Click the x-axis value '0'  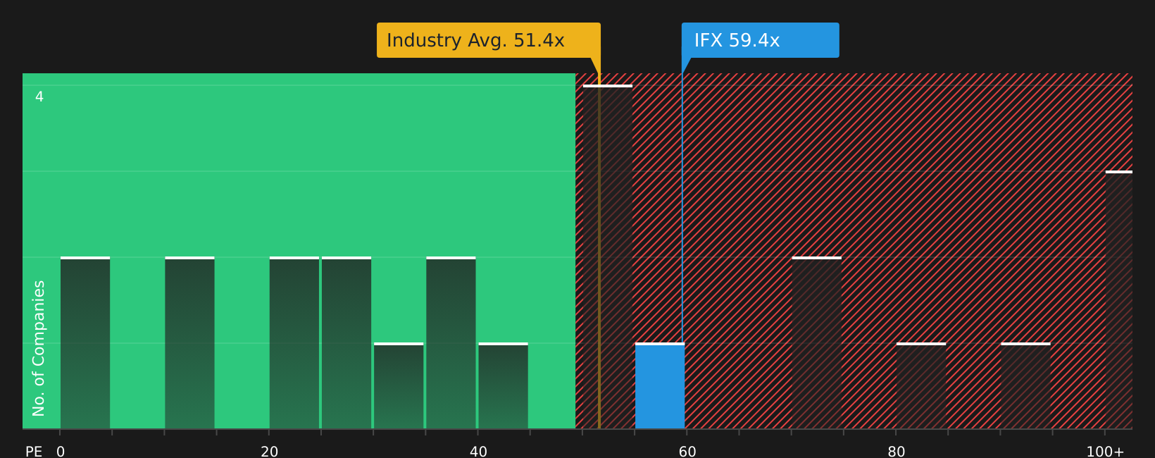click(61, 452)
